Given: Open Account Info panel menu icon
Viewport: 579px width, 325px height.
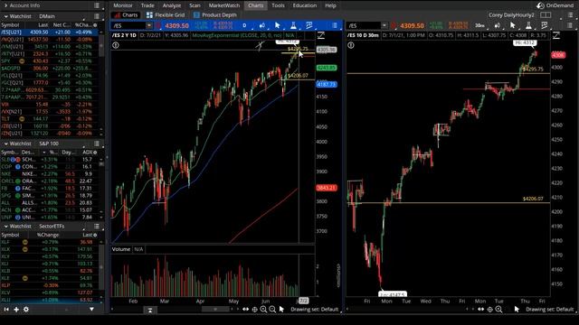Looking at the screenshot, I should point(97,5).
